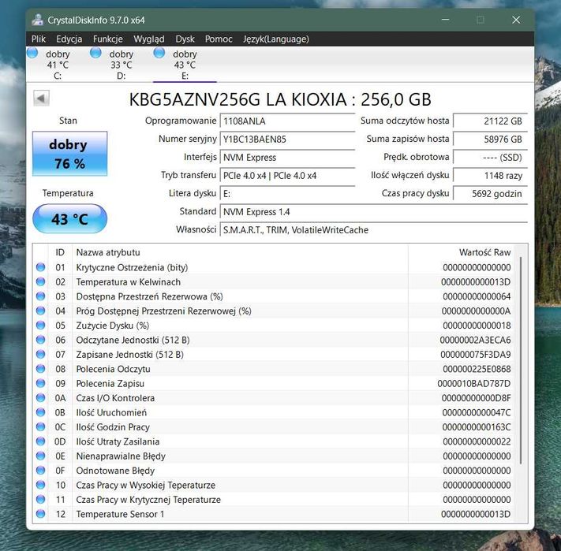The width and height of the screenshot is (561, 551).
Task: Select the Ilość Godzin Pracy attribute name
Action: 113,427
